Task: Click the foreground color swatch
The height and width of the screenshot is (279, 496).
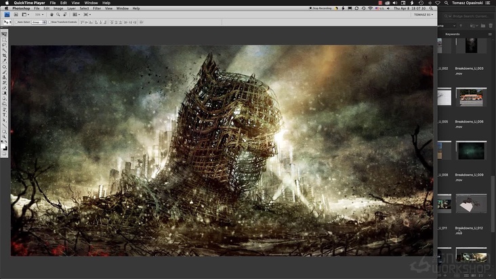Action: click(x=3, y=146)
